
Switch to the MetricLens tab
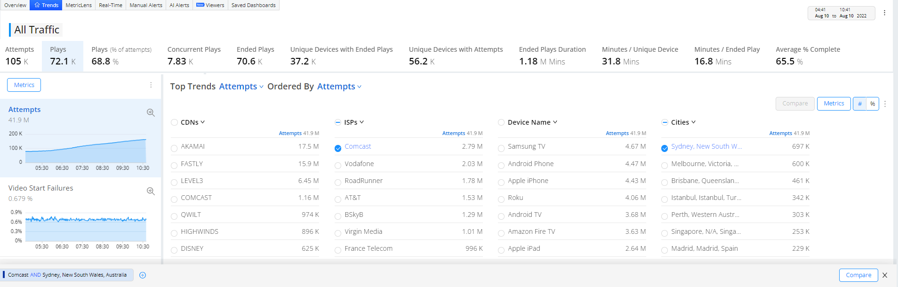pos(79,5)
